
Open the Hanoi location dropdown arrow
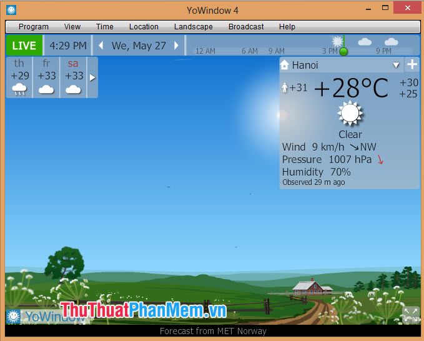(x=396, y=65)
